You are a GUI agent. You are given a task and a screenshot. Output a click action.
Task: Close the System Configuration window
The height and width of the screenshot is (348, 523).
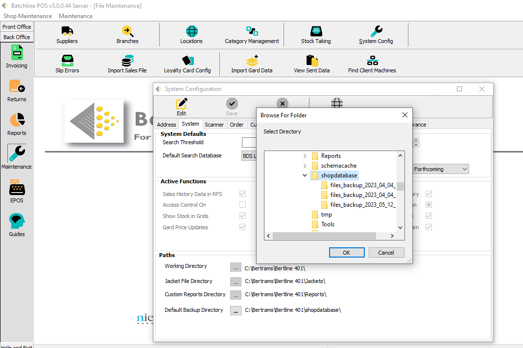tap(482, 89)
